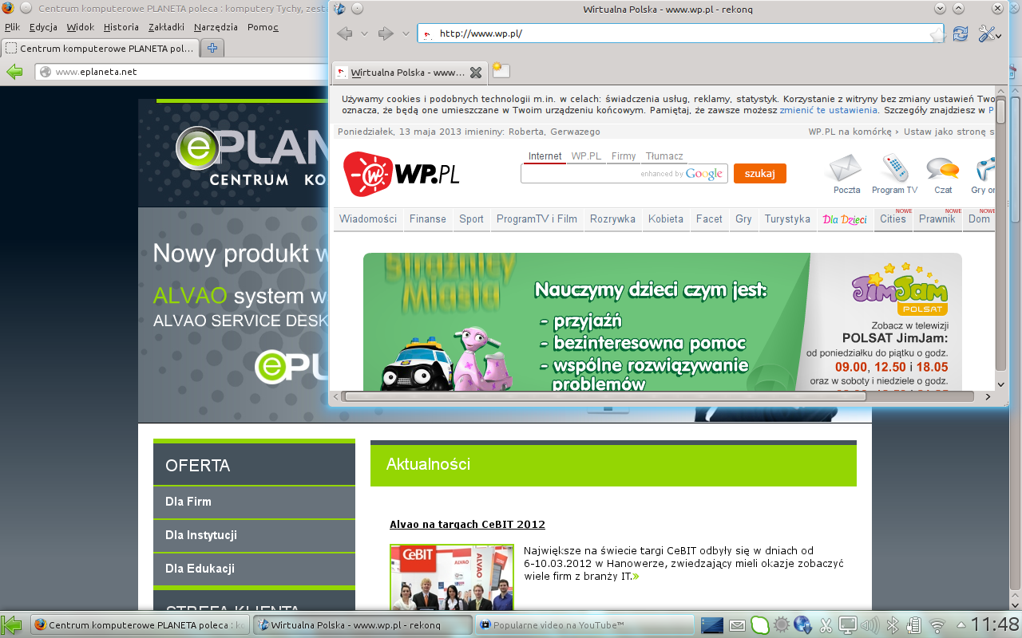Image resolution: width=1022 pixels, height=638 pixels.
Task: Add new tab in Firefox window
Action: 212,49
